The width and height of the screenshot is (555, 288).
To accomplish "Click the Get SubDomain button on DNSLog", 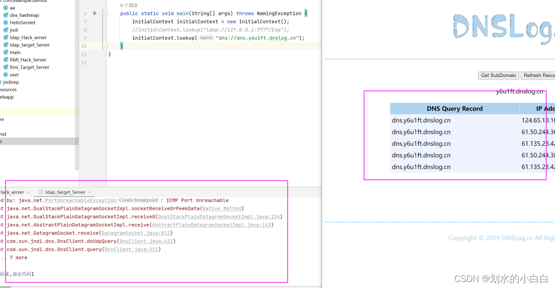I will point(498,76).
